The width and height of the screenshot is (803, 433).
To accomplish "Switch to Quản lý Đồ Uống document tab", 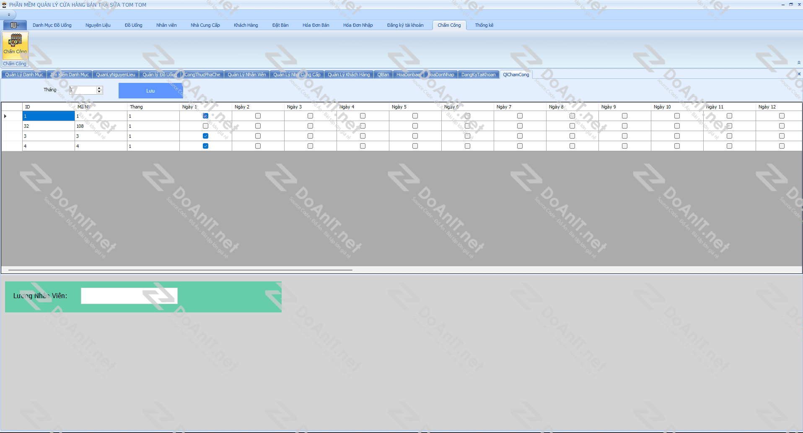I will (x=160, y=75).
